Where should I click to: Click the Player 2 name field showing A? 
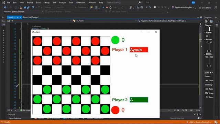pos(139,100)
